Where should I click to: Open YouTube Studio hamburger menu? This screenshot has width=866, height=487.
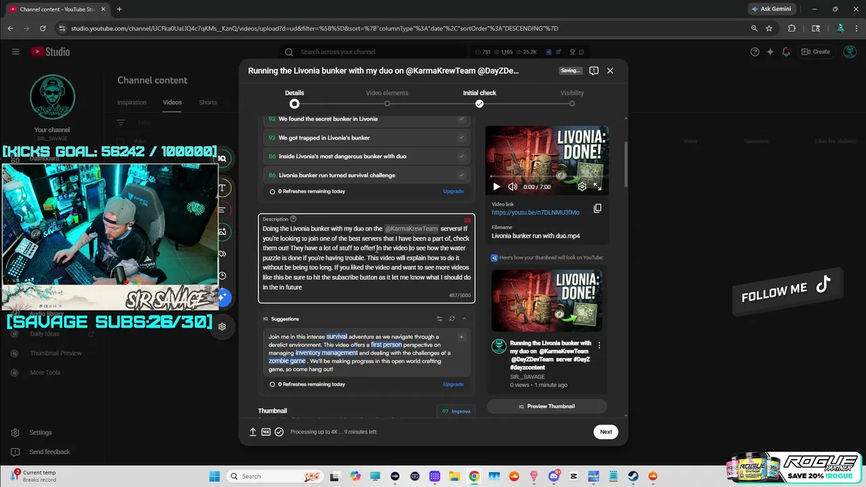[16, 51]
